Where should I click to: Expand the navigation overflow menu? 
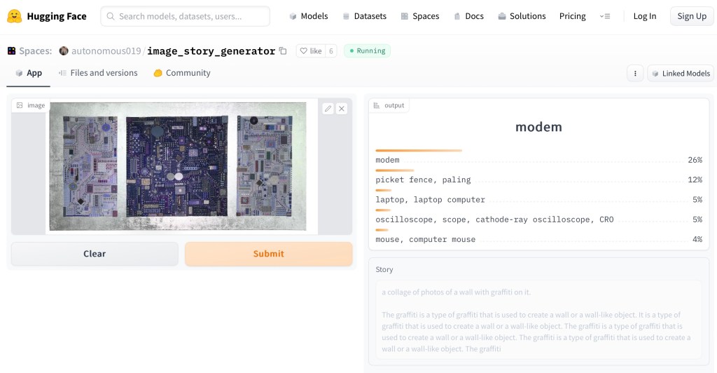605,16
